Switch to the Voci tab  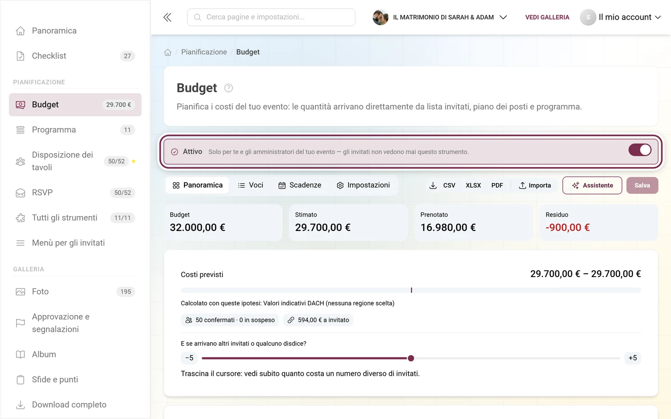click(251, 185)
